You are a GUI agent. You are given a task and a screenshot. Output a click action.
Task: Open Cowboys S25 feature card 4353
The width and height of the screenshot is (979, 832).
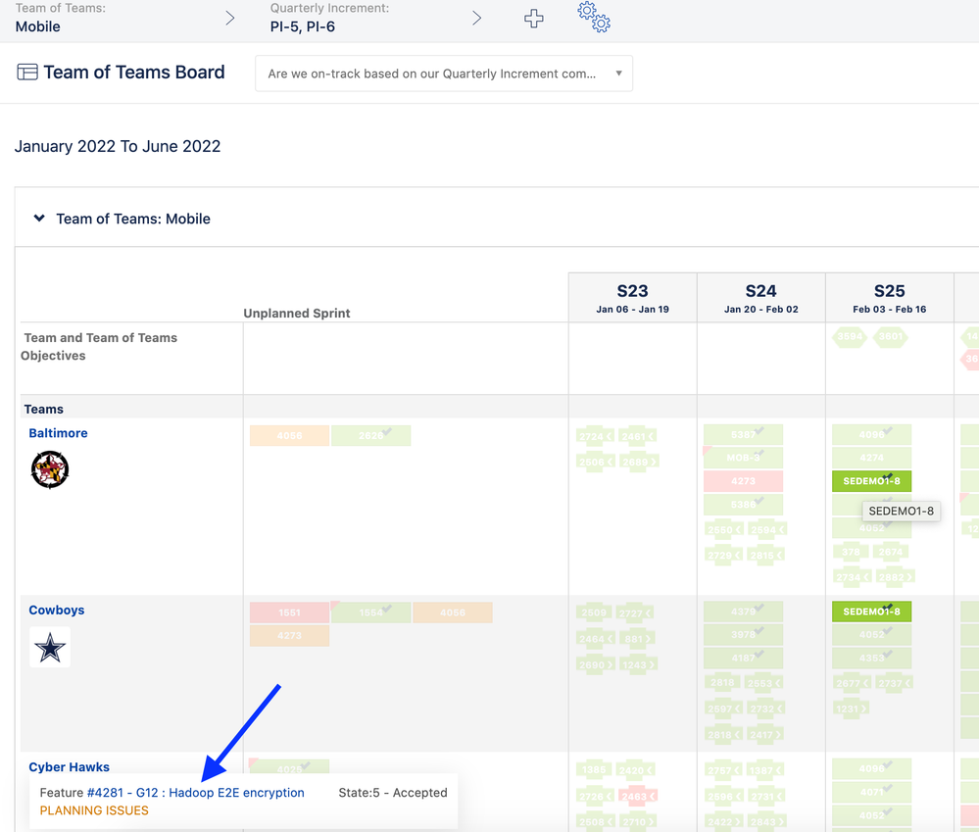click(871, 658)
